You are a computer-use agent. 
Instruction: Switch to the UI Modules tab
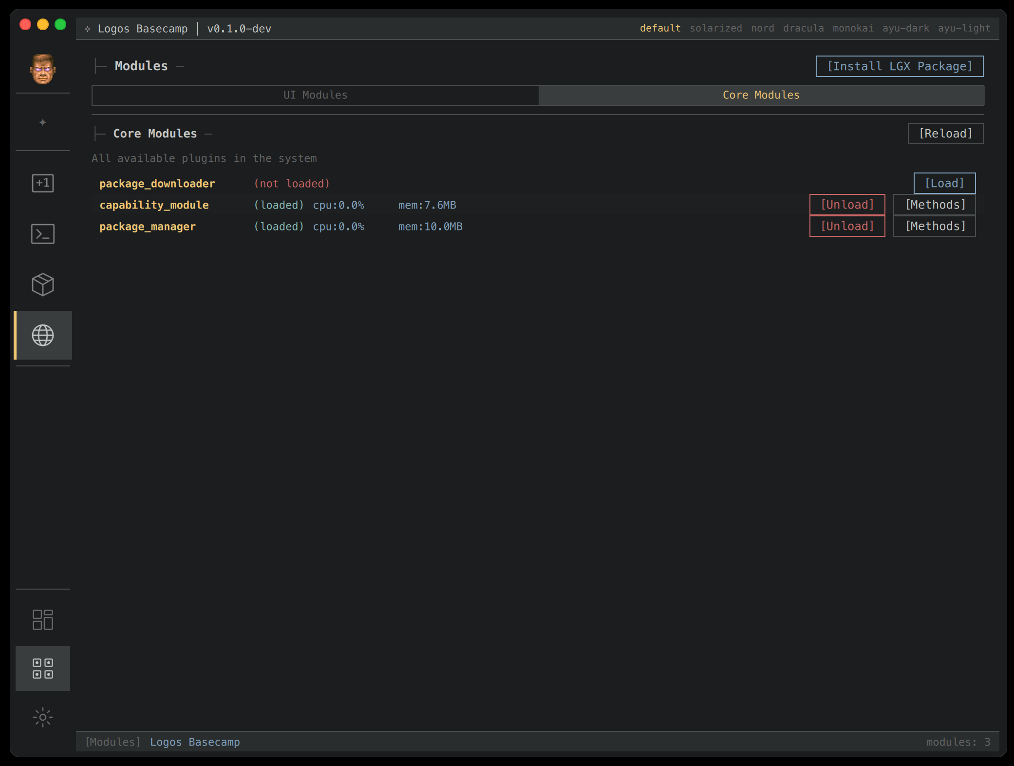click(315, 96)
